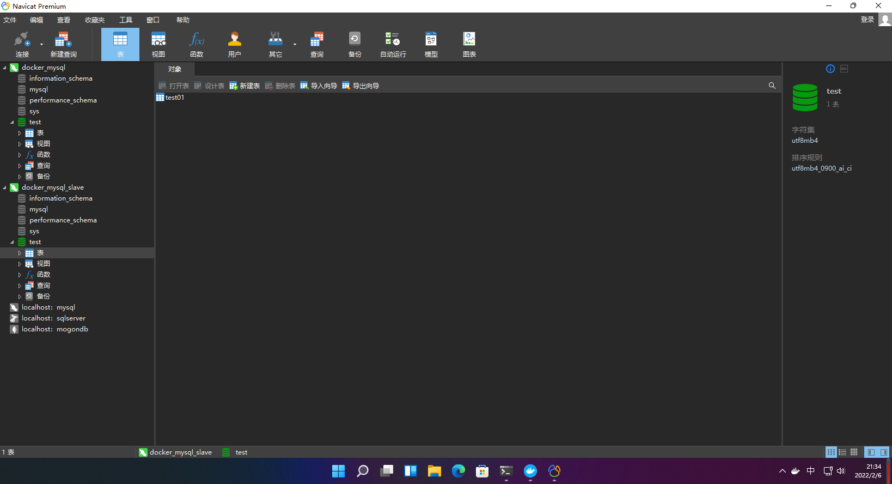Expand 函数 under docker_mysql_slave test
The height and width of the screenshot is (484, 892).
click(x=20, y=275)
